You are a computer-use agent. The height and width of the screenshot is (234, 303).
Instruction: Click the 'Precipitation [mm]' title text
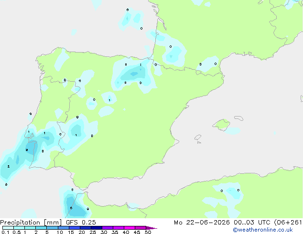(31, 223)
